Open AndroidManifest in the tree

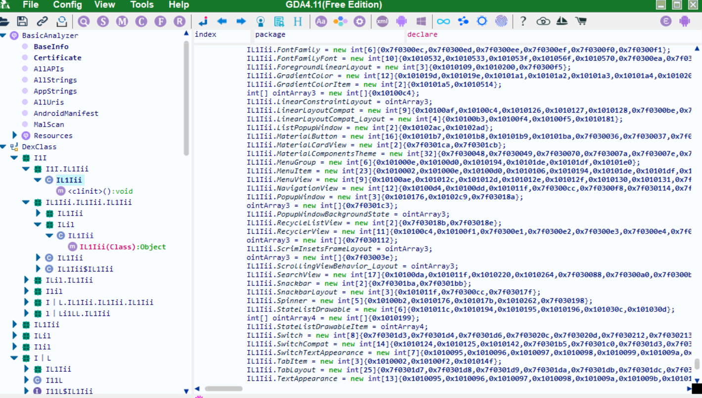[66, 113]
